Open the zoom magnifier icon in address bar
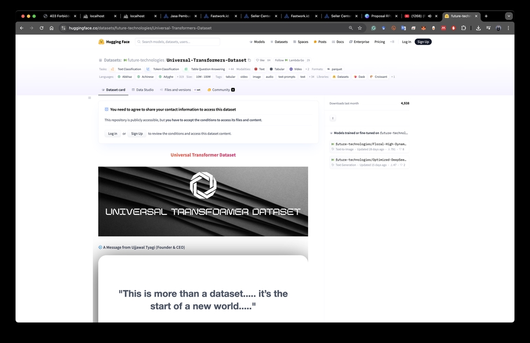Image resolution: width=530 pixels, height=343 pixels. coord(351,28)
